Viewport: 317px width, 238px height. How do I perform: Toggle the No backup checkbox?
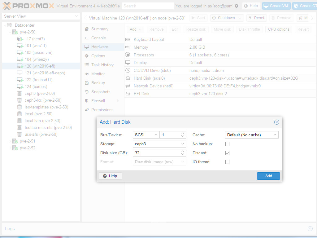click(227, 144)
